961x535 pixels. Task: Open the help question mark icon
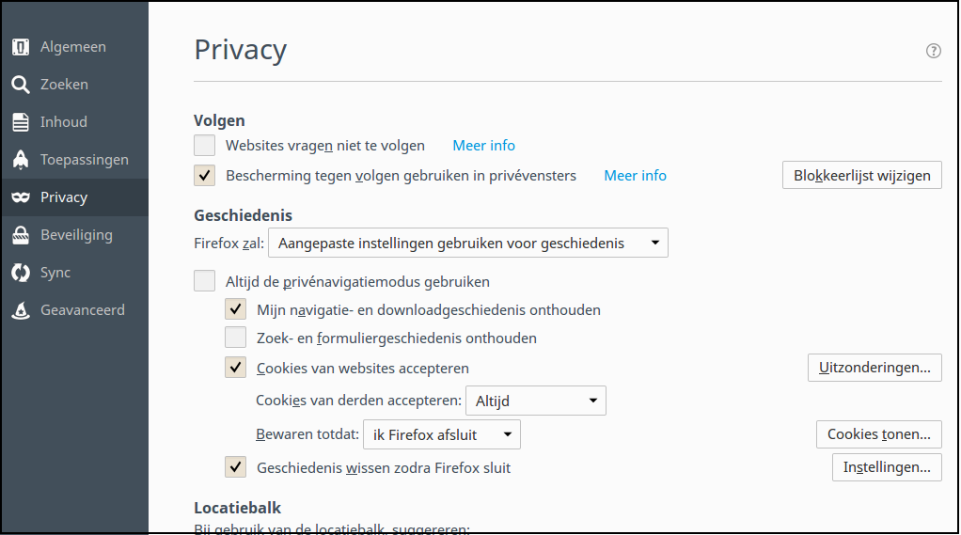(x=933, y=51)
